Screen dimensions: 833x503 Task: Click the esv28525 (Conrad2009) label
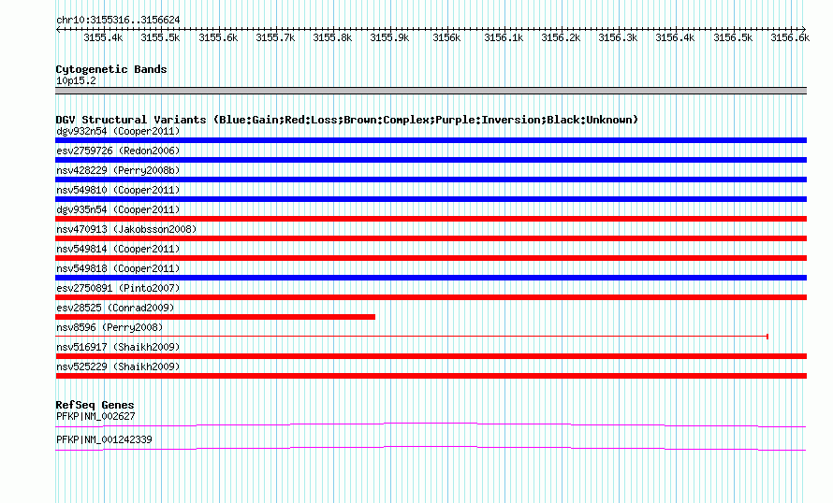point(115,308)
